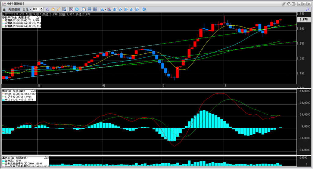
Task: Close the 出来高 legend panel
Action: coord(48,158)
